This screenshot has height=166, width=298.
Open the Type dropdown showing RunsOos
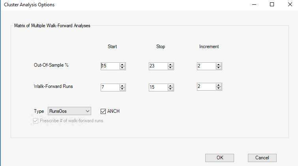(69, 111)
